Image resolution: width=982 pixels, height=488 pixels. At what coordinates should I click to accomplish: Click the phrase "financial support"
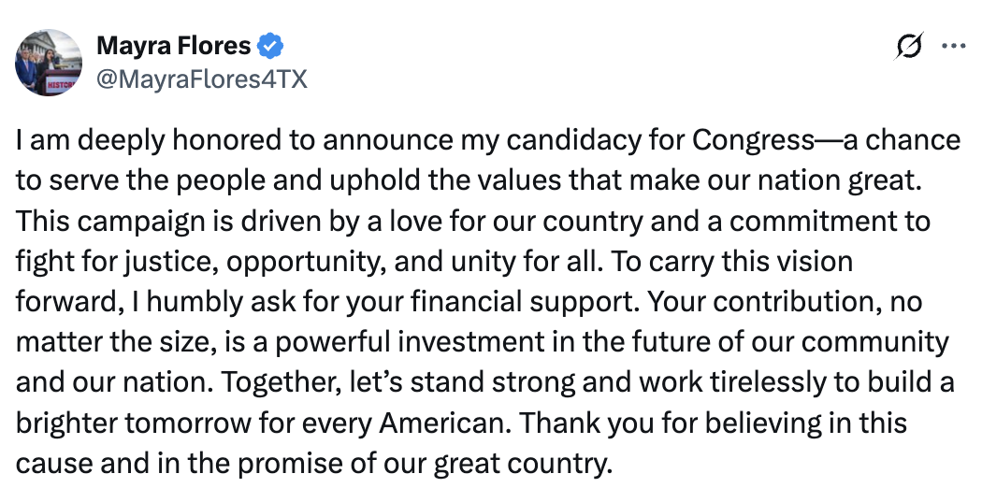tap(525, 302)
